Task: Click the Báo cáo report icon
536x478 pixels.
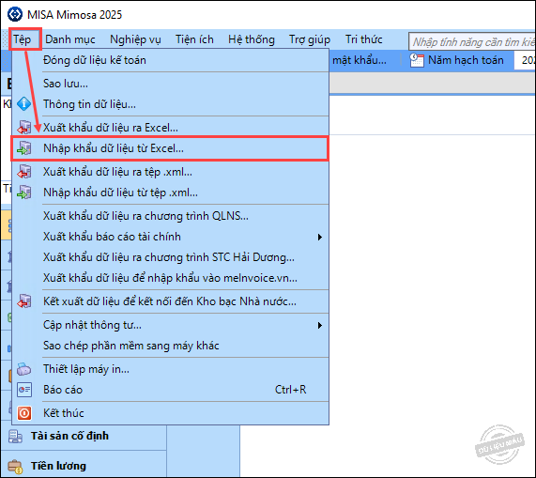Action: (24, 390)
